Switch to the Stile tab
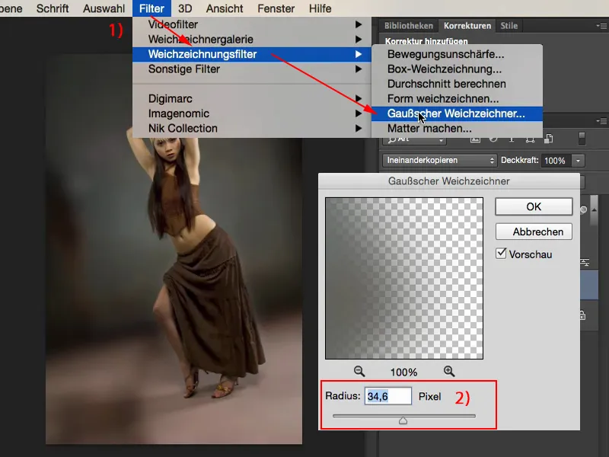This screenshot has height=457, width=609. point(509,26)
